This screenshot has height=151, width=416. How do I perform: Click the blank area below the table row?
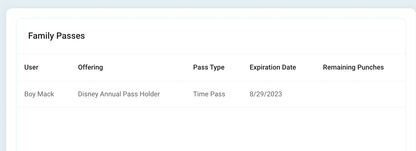tap(211, 129)
